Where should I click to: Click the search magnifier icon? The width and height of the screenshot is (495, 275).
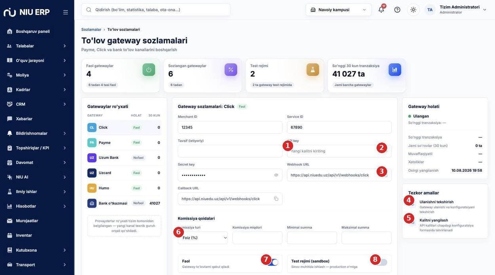89,9
